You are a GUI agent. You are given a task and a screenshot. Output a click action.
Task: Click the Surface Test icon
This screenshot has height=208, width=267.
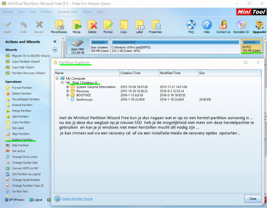pyautogui.click(x=8, y=191)
